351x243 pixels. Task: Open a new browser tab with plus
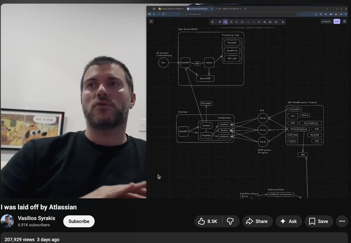[245, 9]
